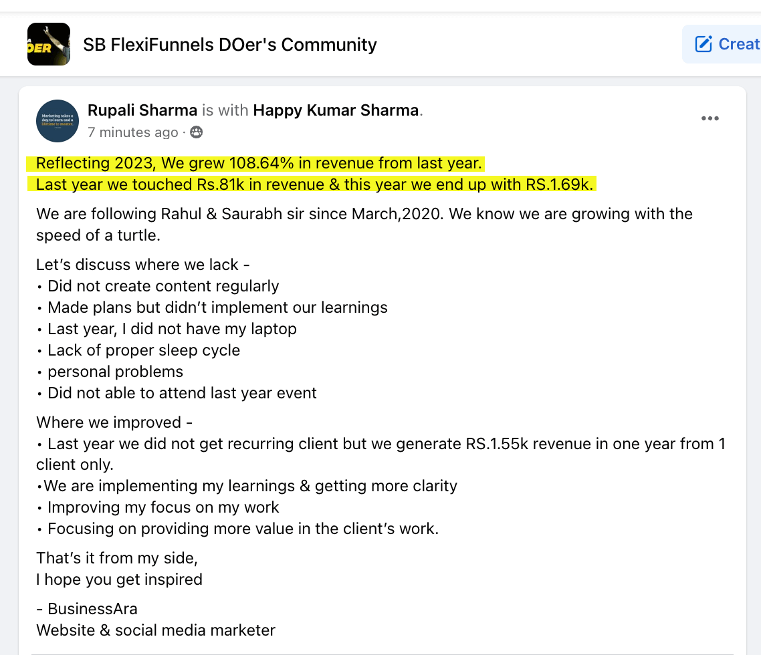
Task: Open the three-dot post options menu
Action: (x=710, y=119)
